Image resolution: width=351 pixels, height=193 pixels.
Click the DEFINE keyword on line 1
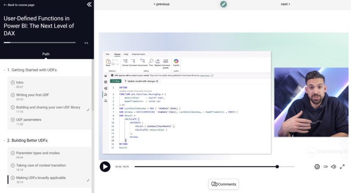coord(123,88)
